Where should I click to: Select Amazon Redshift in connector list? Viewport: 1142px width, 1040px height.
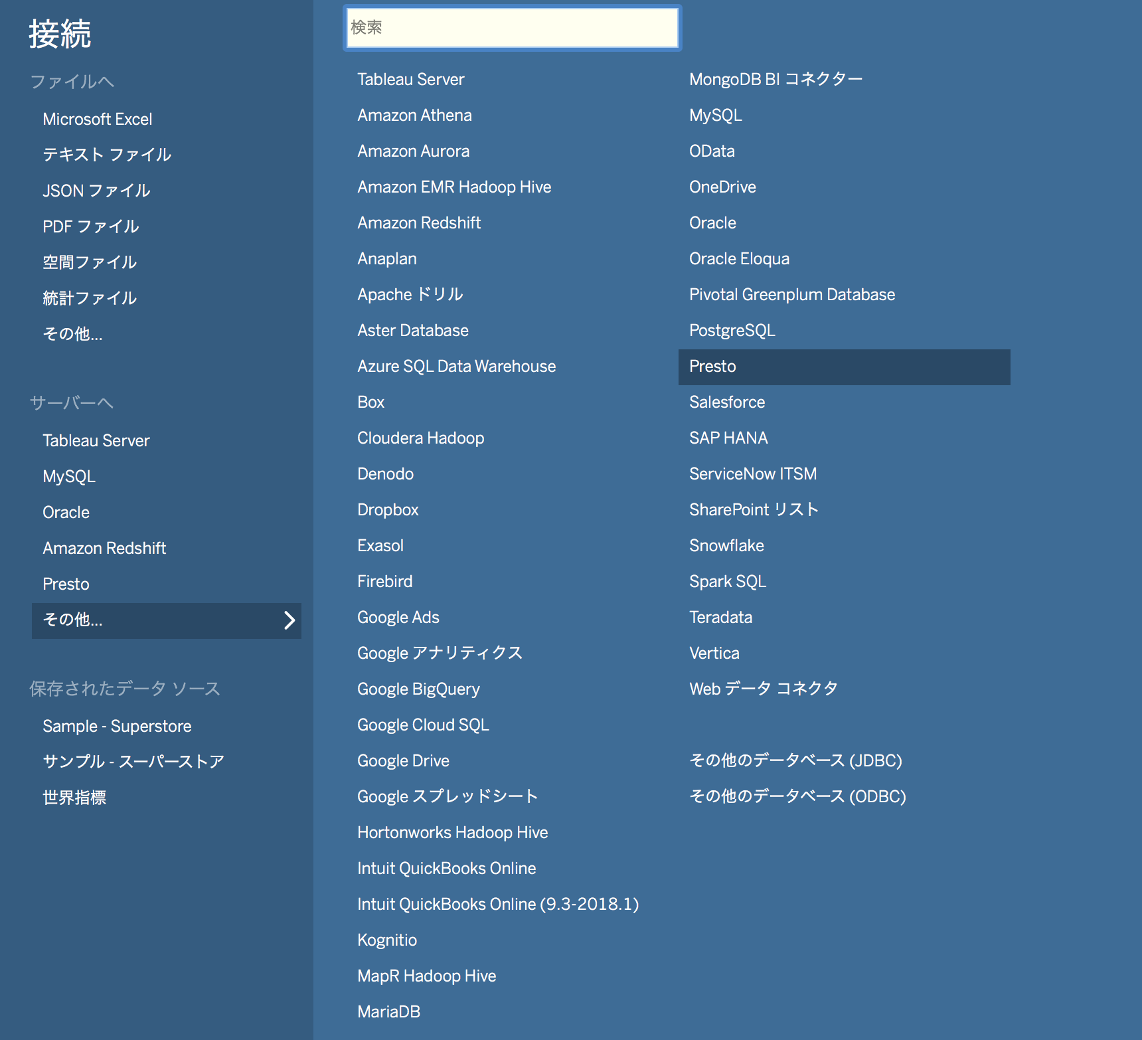[x=419, y=223]
